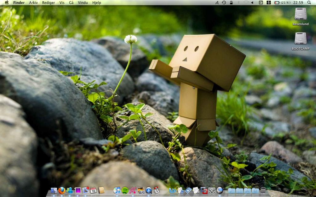This screenshot has width=316, height=197.
Task: Open the blue book app icon
Action: point(188,190)
